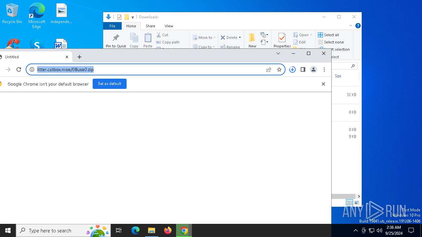The width and height of the screenshot is (422, 237).
Task: Open Explorer Help icon
Action: tap(358, 26)
